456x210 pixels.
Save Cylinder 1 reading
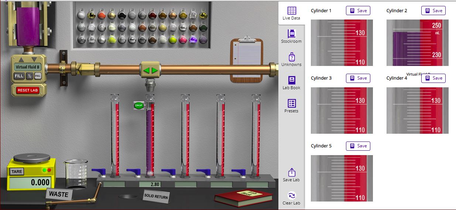click(358, 11)
